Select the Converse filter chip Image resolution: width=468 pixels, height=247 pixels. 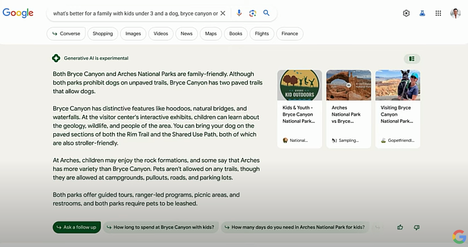coord(66,34)
